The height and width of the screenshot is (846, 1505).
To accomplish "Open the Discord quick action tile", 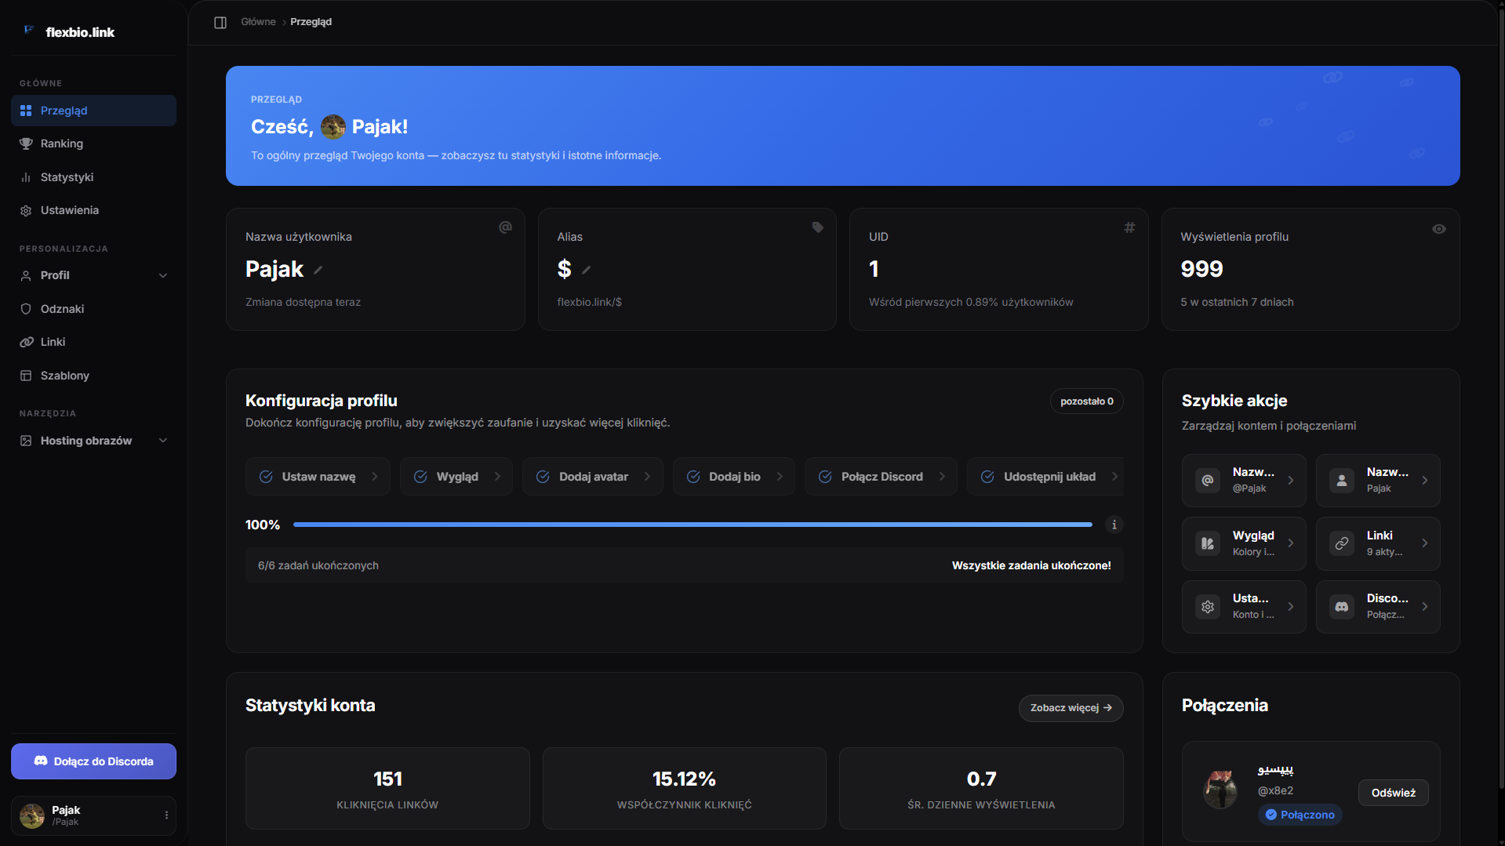I will coord(1378,607).
